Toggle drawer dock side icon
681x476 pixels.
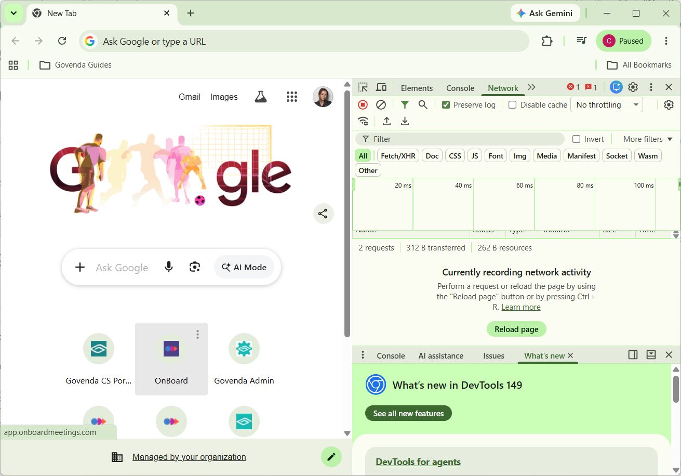(x=633, y=355)
